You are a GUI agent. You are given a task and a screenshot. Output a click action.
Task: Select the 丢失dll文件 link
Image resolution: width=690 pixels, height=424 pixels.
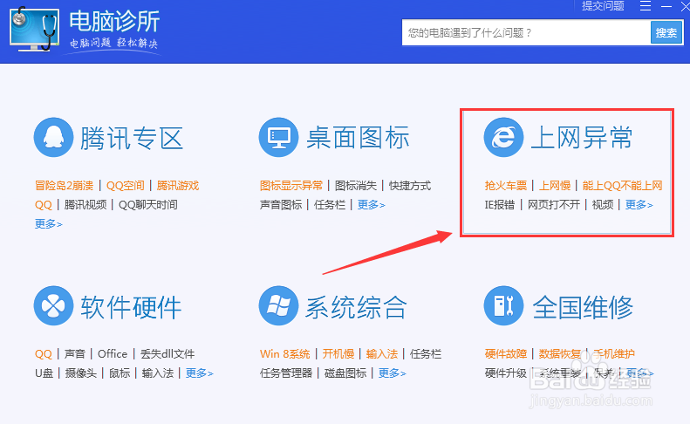click(x=167, y=354)
